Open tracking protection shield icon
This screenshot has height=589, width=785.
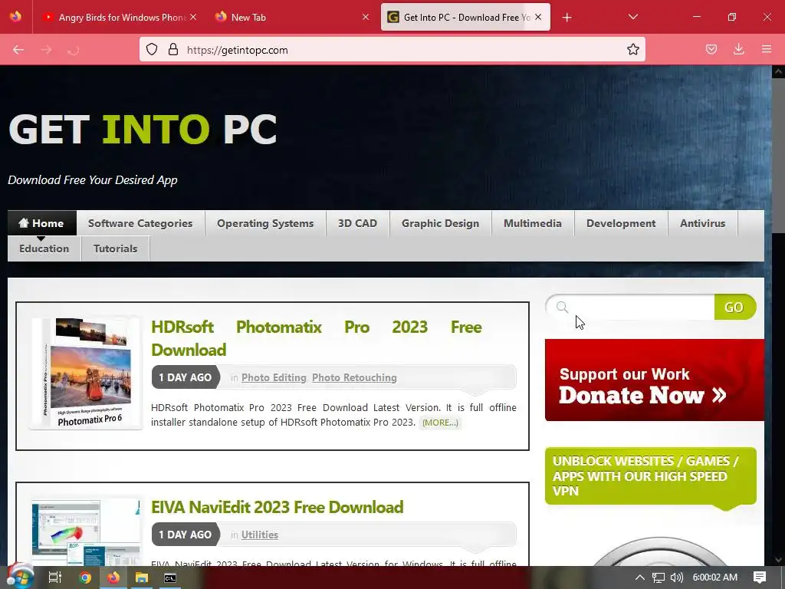(x=152, y=50)
